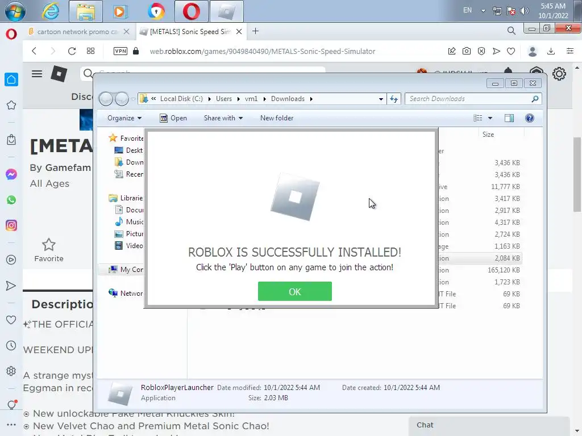The image size is (582, 436).
Task: Click Opera sidebar home icon
Action: coord(11,79)
